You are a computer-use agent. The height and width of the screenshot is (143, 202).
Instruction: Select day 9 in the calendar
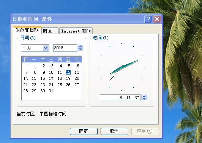coord(44,72)
